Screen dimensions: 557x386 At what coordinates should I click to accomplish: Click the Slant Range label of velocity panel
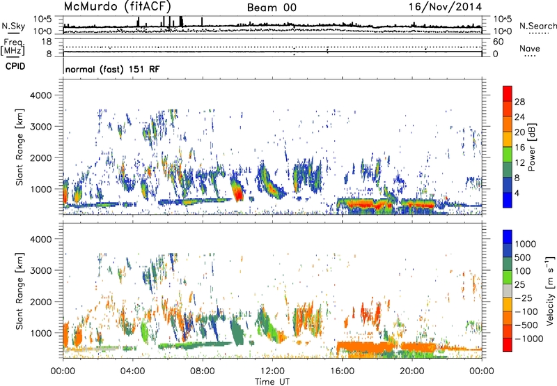pos(19,291)
